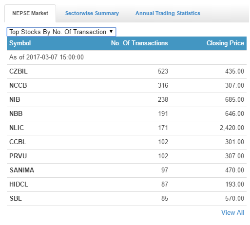Select the NCCB symbol

18,85
